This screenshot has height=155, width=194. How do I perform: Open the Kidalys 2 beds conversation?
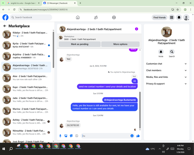pos(26,34)
